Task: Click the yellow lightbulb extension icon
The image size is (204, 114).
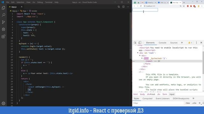Action: point(199,6)
